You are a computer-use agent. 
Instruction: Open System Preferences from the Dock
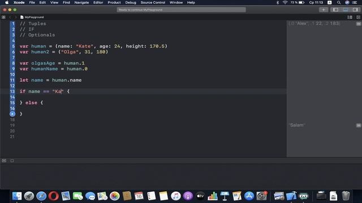(x=261, y=196)
